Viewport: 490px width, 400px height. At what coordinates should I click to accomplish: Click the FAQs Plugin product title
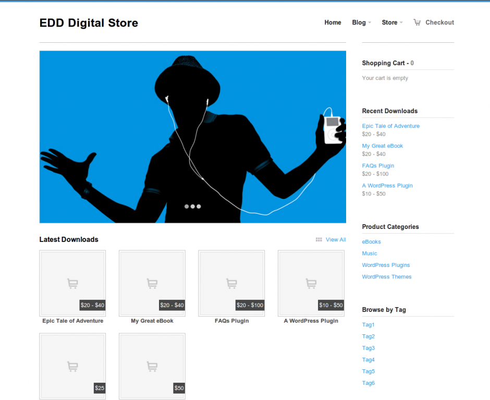pos(231,321)
